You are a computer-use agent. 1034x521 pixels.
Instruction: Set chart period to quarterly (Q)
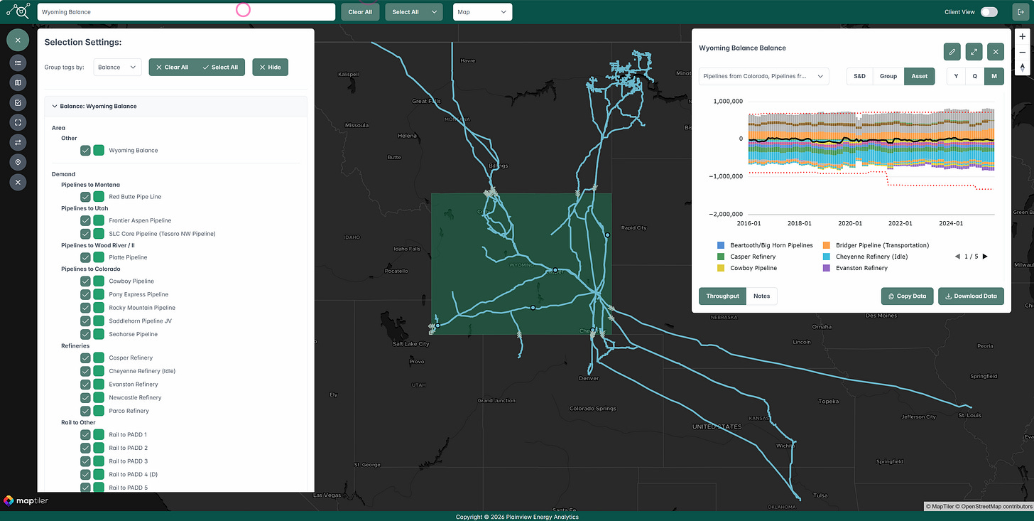pyautogui.click(x=975, y=76)
